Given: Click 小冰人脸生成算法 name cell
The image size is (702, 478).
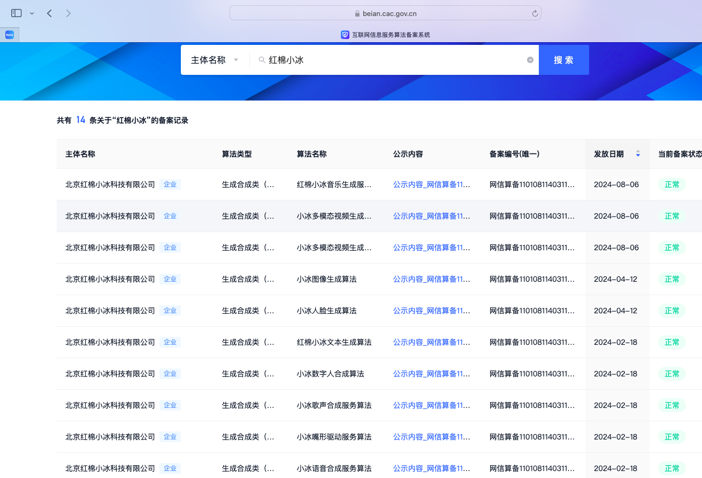Looking at the screenshot, I should point(327,311).
